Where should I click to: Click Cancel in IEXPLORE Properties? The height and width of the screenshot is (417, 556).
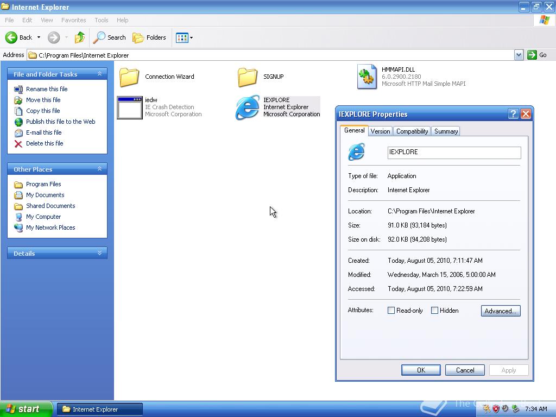(x=465, y=370)
